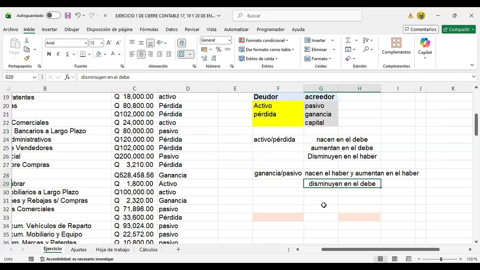Select the yellow Activo cell F20
The width and height of the screenshot is (480, 270).
pyautogui.click(x=278, y=106)
